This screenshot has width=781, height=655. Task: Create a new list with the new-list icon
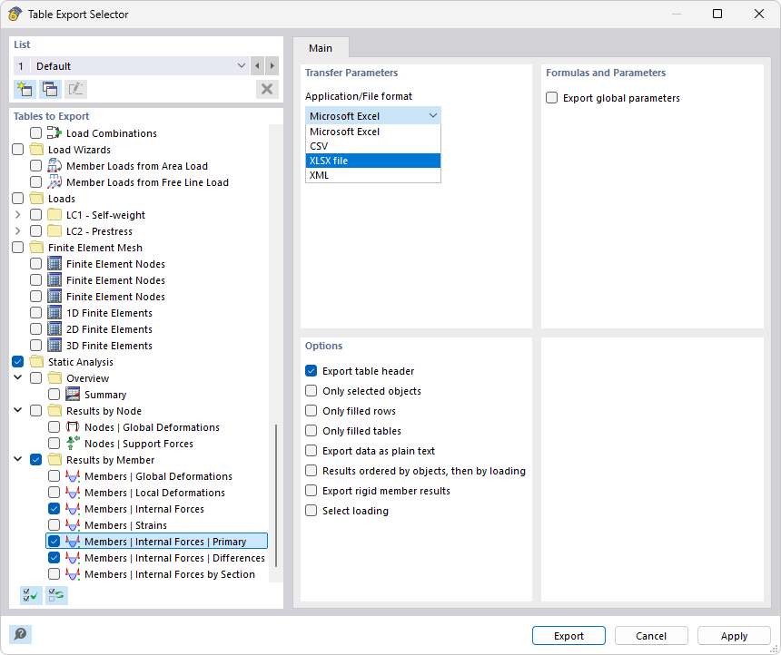click(24, 88)
